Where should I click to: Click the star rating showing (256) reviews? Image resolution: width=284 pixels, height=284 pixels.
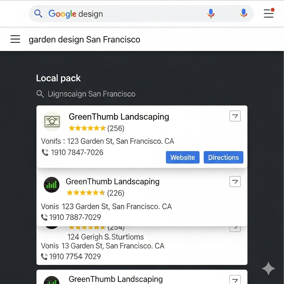click(87, 128)
